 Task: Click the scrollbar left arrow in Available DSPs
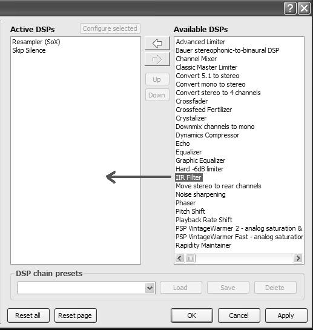[x=180, y=258]
